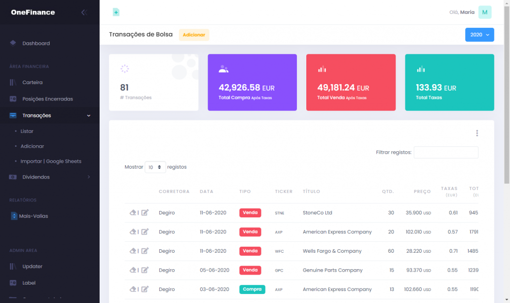
Task: Click the yellow Adicionar button
Action: click(194, 35)
